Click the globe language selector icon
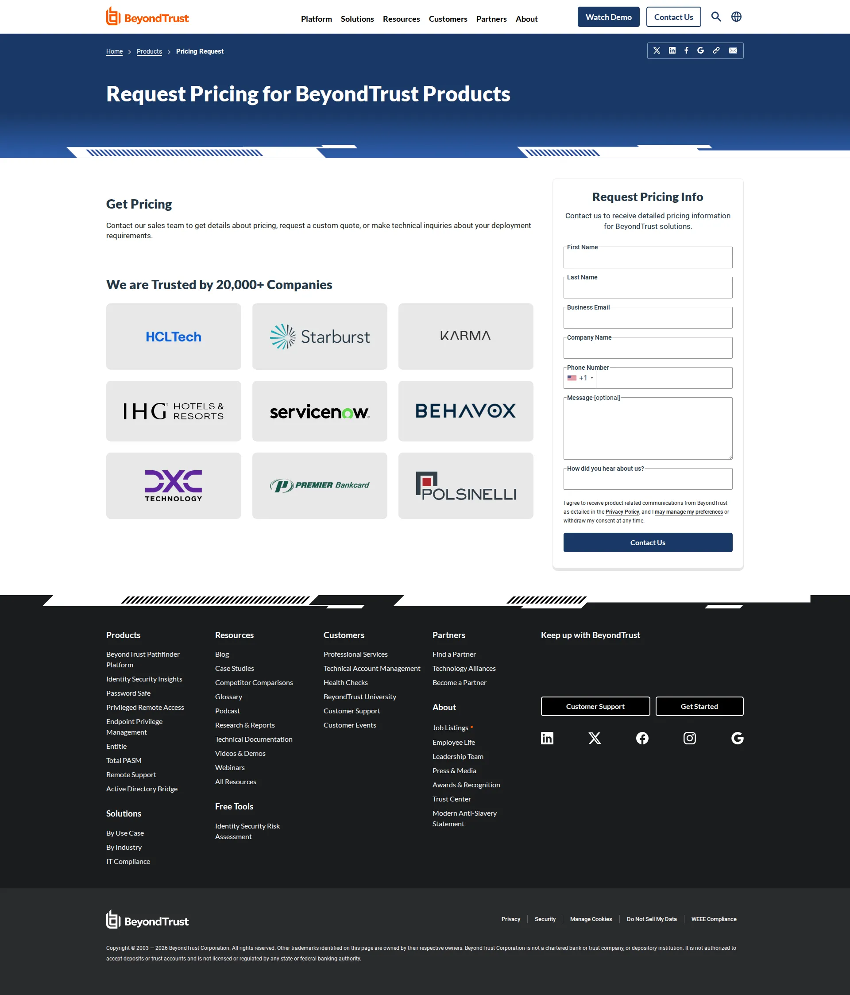Viewport: 850px width, 995px height. (736, 16)
